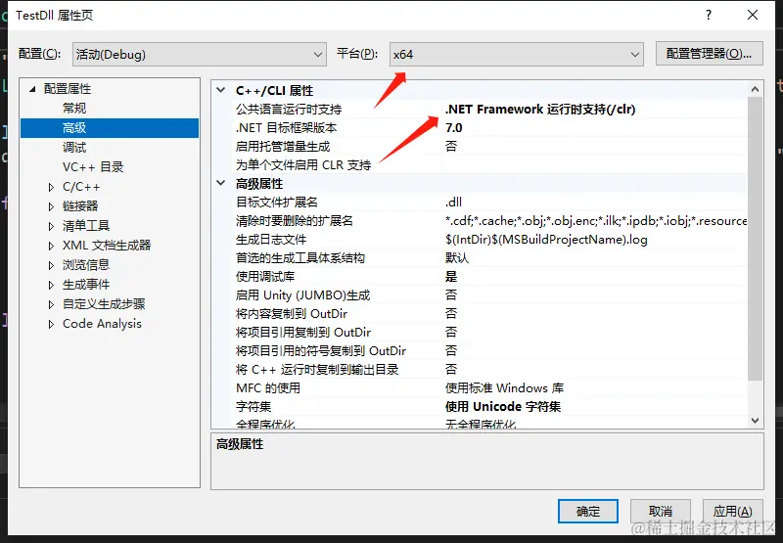Click the 确定 button
The image size is (783, 543).
click(x=588, y=511)
